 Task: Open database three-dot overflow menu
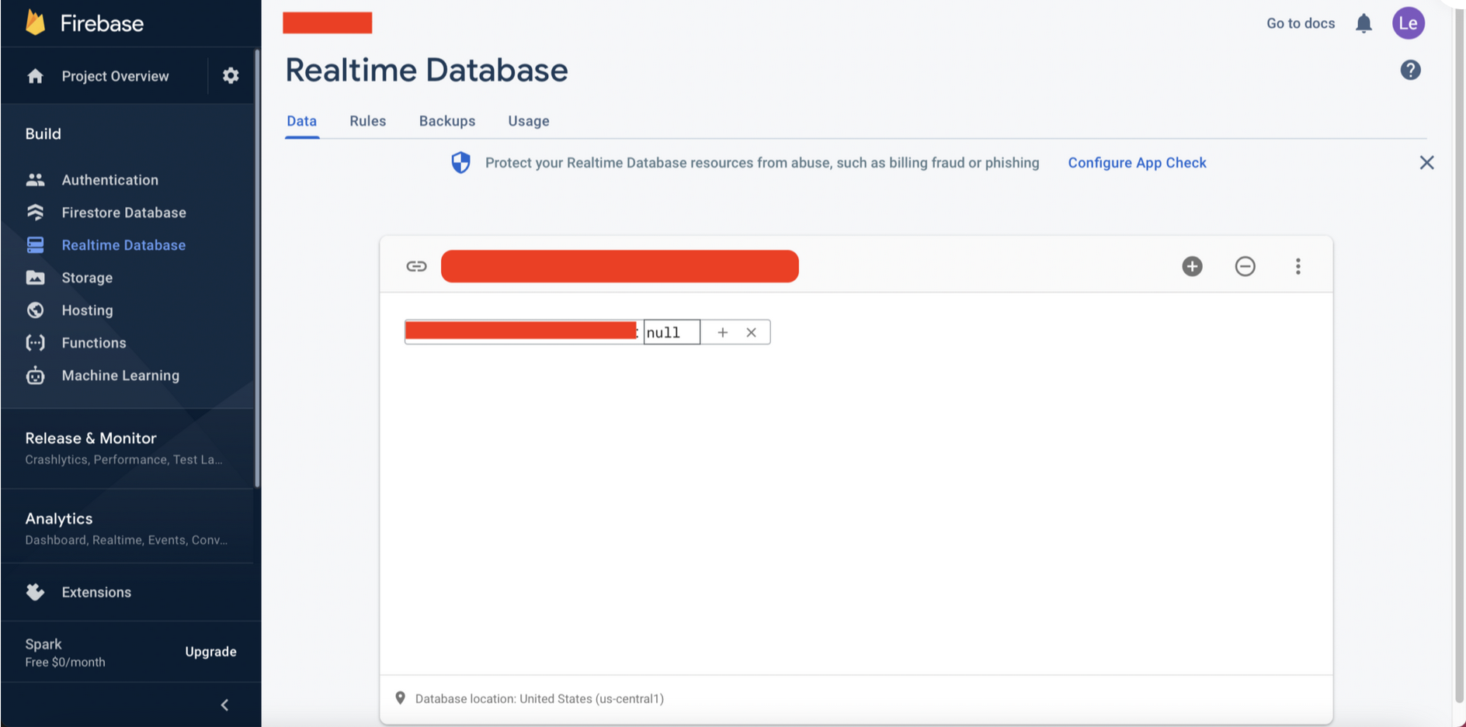click(x=1298, y=266)
